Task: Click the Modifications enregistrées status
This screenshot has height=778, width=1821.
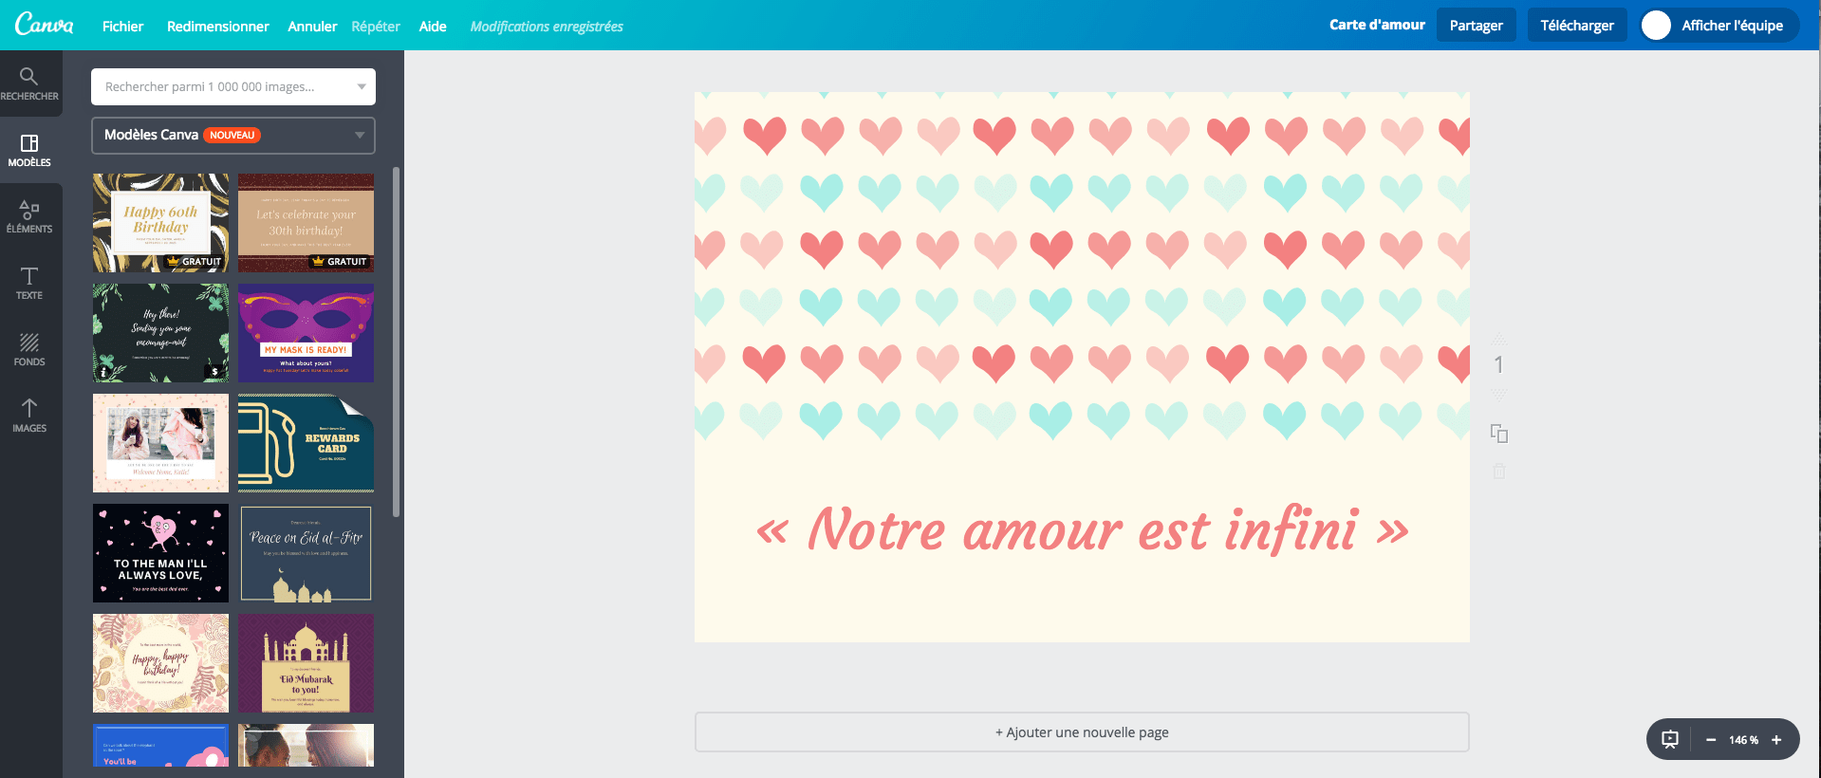Action: 547,27
